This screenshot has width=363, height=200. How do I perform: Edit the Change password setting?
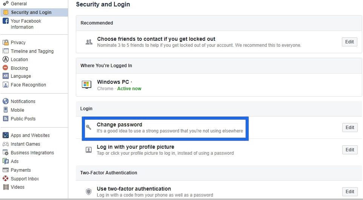(x=350, y=128)
